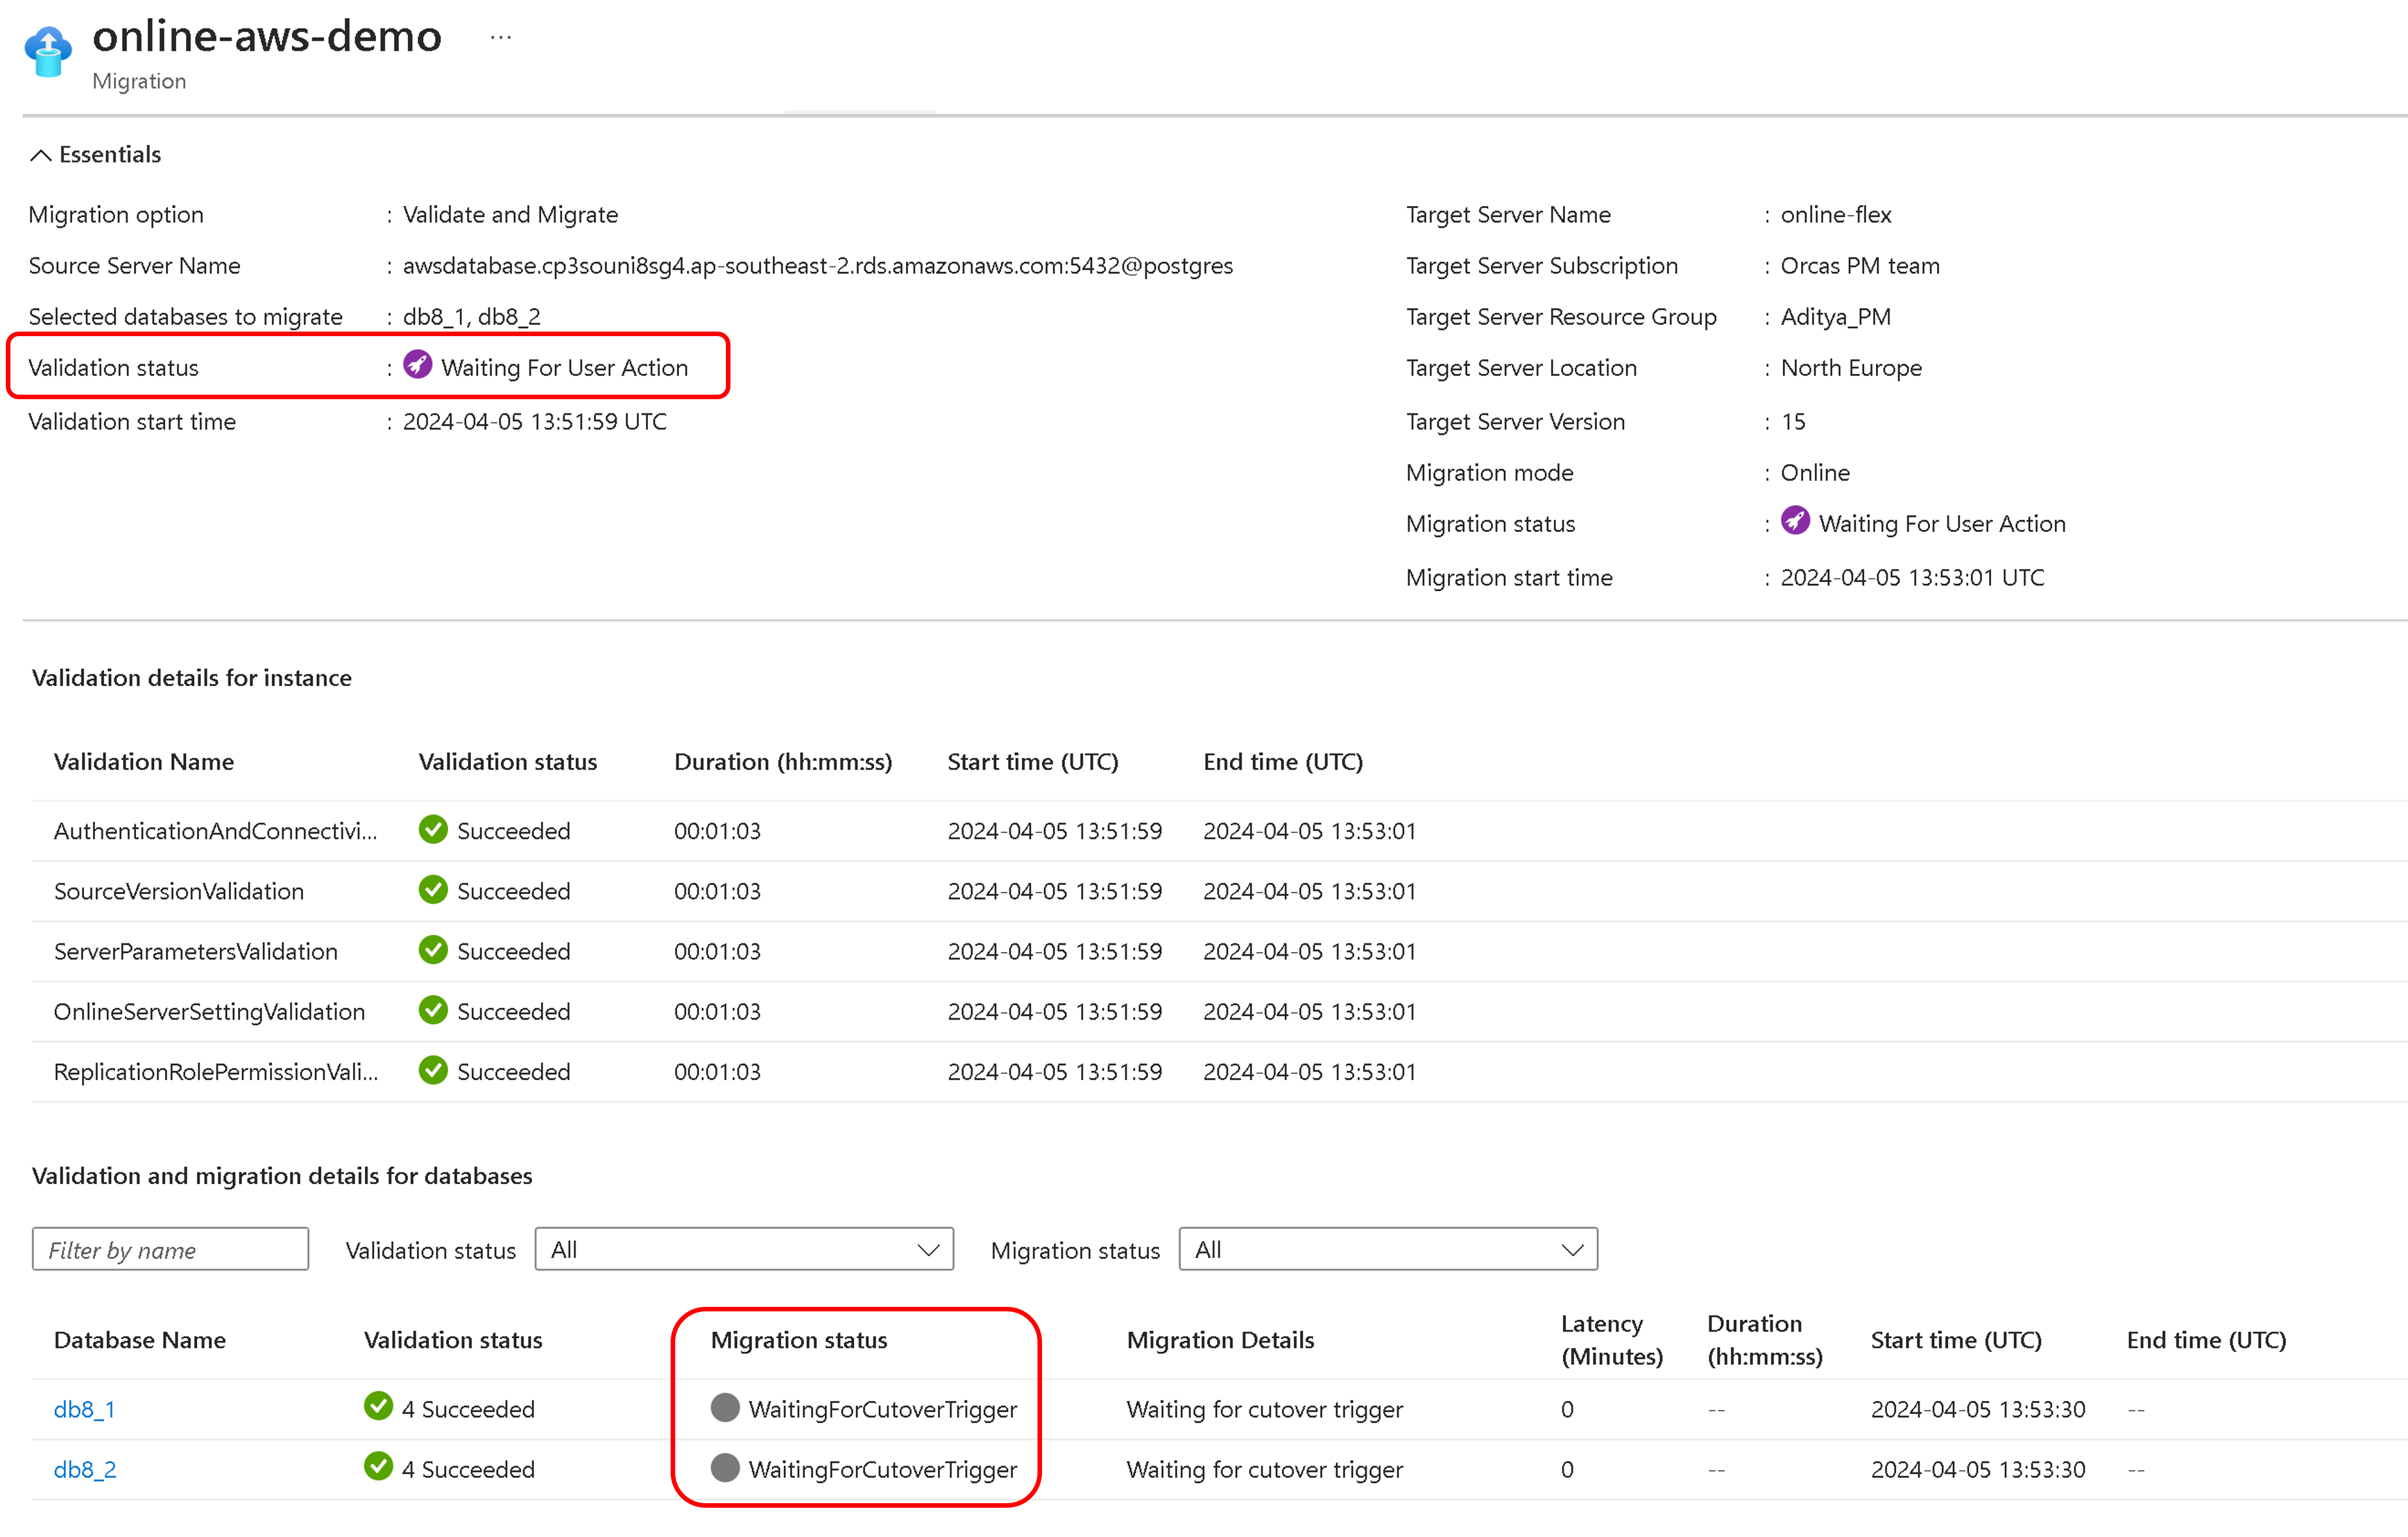Image resolution: width=2408 pixels, height=1537 pixels.
Task: Click the green check for ServerParametersValidation
Action: pyautogui.click(x=433, y=949)
